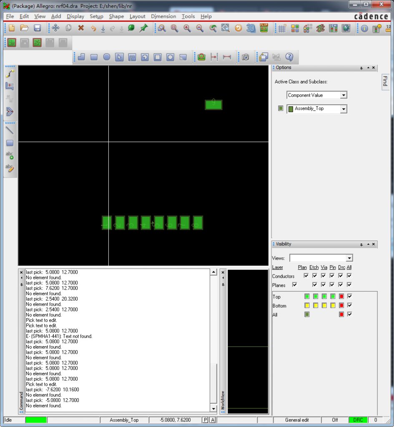The width and height of the screenshot is (394, 427).
Task: Select the Add Line tool in sidebar
Action: [x=10, y=130]
